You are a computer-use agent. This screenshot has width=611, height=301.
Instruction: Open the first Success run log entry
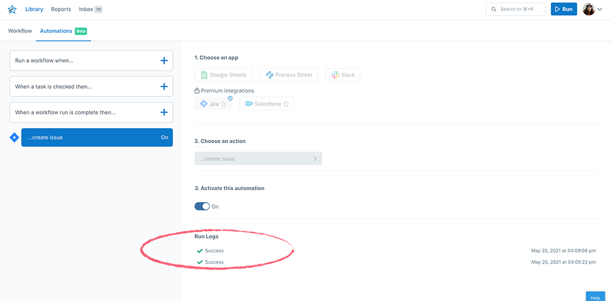tap(211, 251)
